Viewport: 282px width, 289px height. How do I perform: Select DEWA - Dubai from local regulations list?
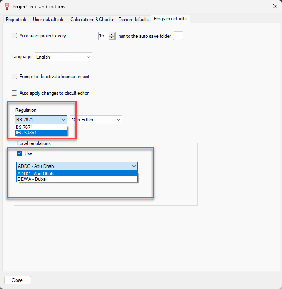(77, 179)
